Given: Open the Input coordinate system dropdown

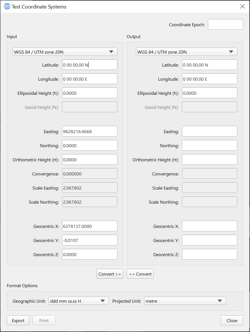Looking at the screenshot, I should coord(65,52).
